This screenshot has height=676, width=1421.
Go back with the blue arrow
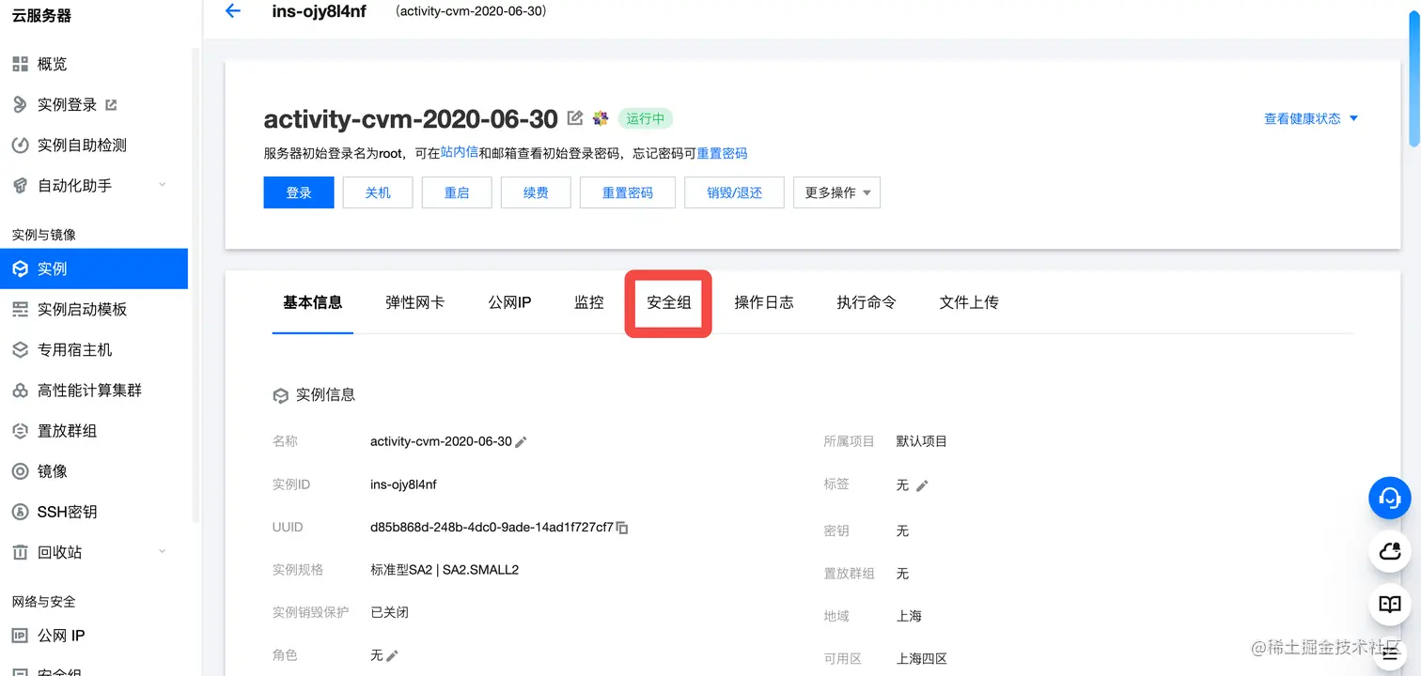233,11
